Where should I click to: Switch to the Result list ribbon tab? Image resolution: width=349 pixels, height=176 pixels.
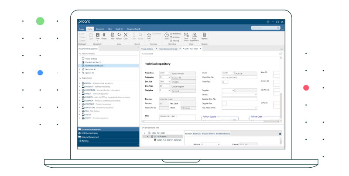119,29
